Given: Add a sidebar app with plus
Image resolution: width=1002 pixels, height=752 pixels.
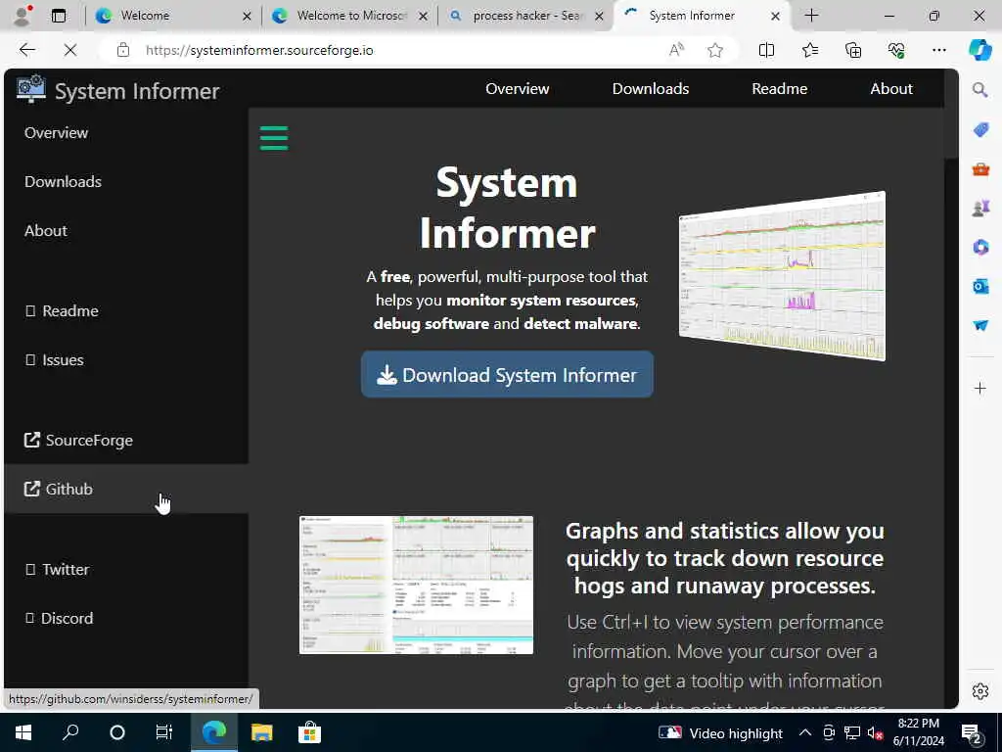Looking at the screenshot, I should [980, 388].
